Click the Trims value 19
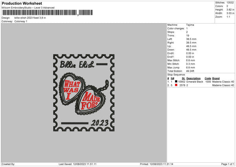Viewport: 236px width, 167px height. [188, 35]
